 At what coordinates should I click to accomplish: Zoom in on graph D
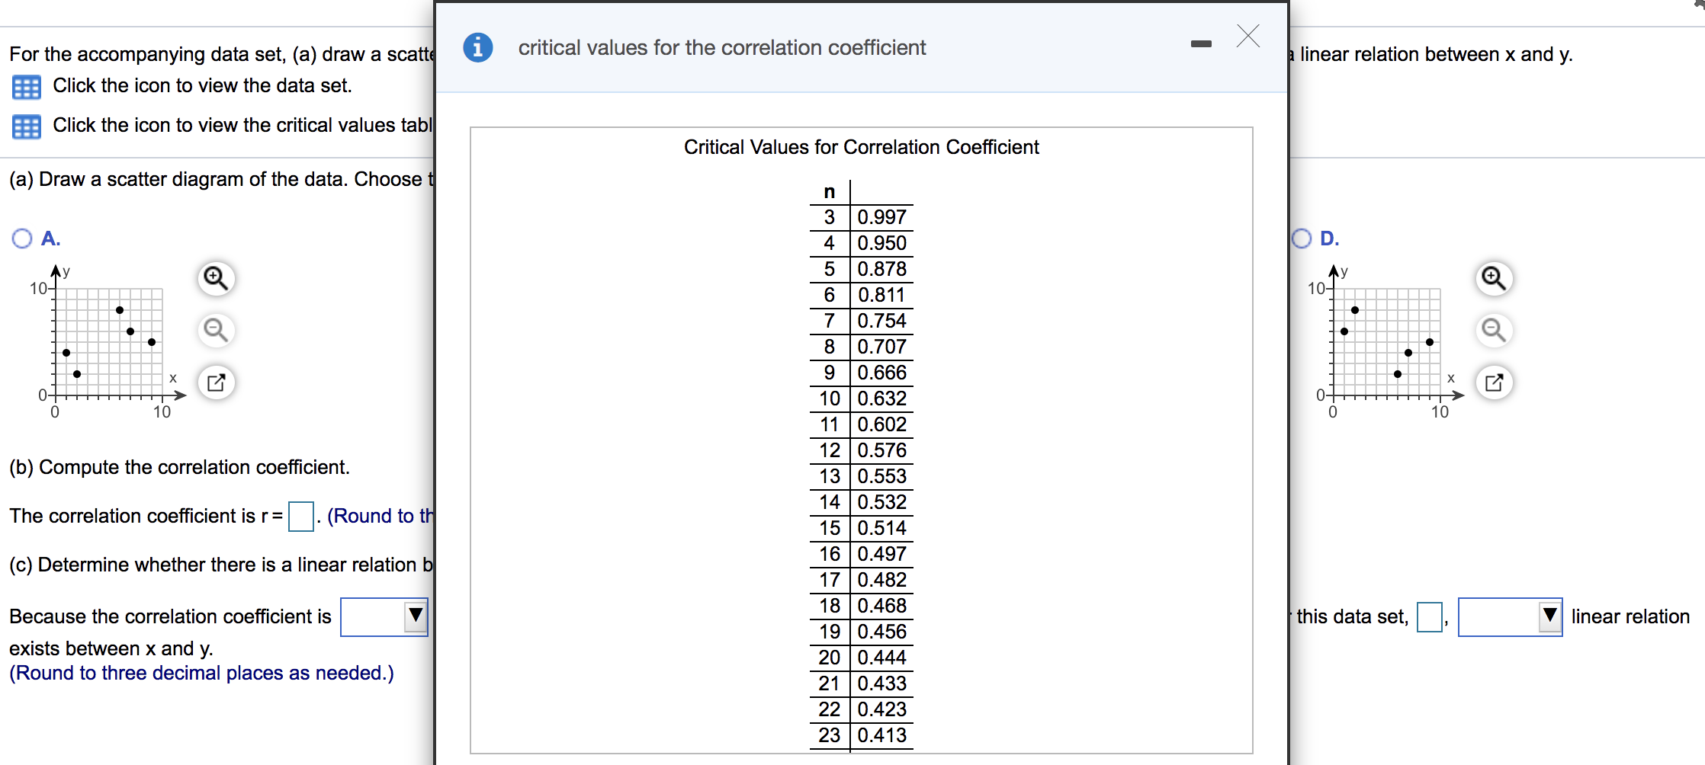[1494, 279]
